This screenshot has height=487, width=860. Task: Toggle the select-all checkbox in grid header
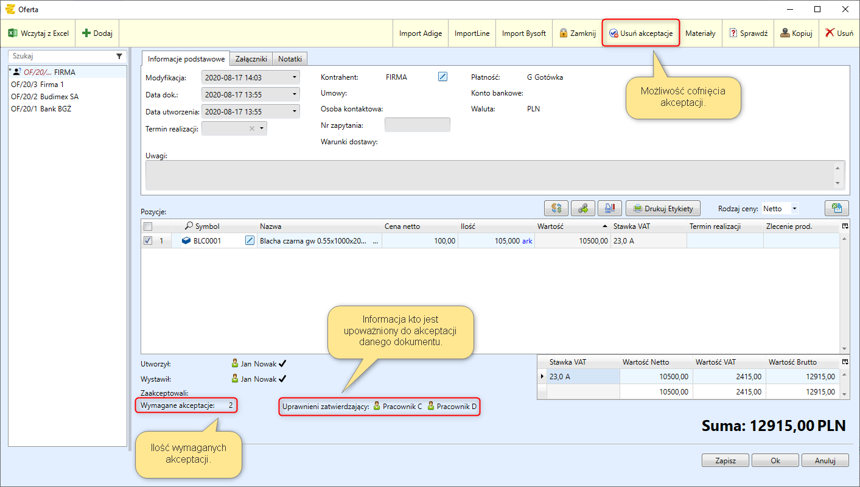click(147, 226)
